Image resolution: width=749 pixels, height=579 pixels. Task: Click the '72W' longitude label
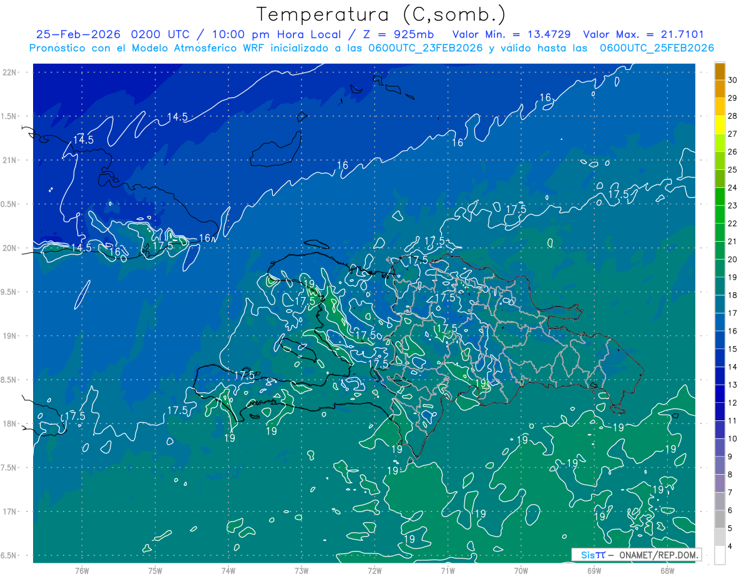click(374, 570)
